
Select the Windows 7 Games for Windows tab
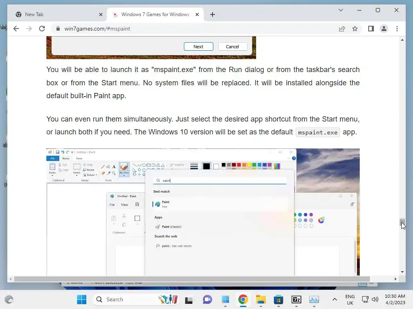[155, 14]
